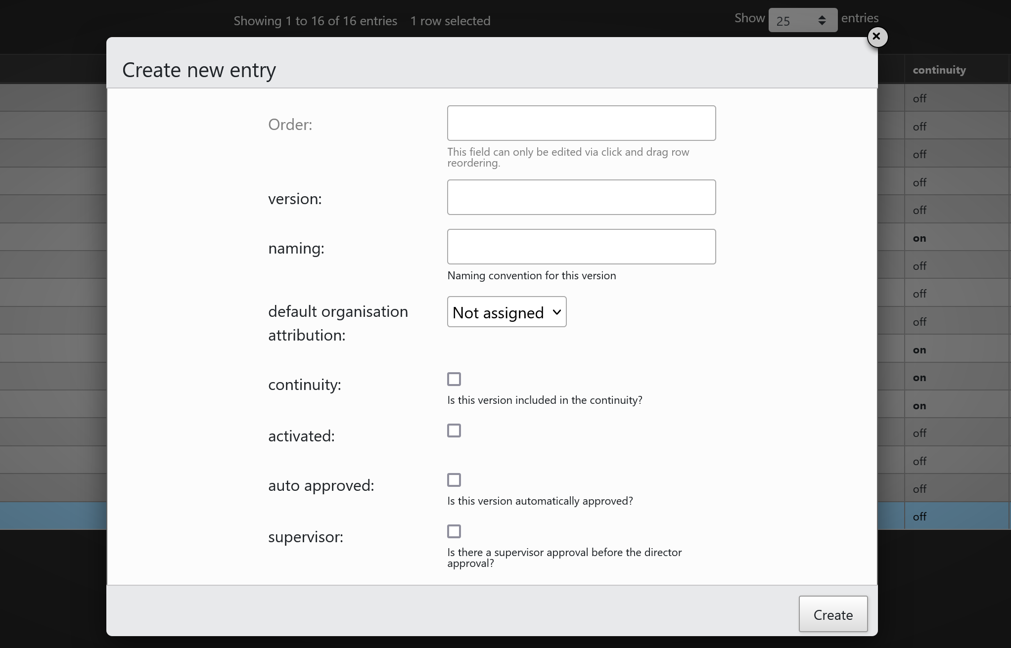The width and height of the screenshot is (1011, 648).
Task: Click into the naming input field
Action: (581, 247)
